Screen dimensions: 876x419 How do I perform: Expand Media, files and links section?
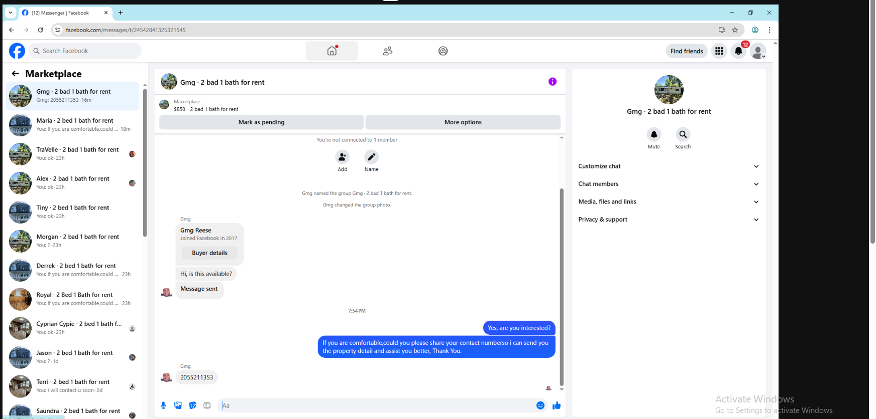(x=669, y=202)
